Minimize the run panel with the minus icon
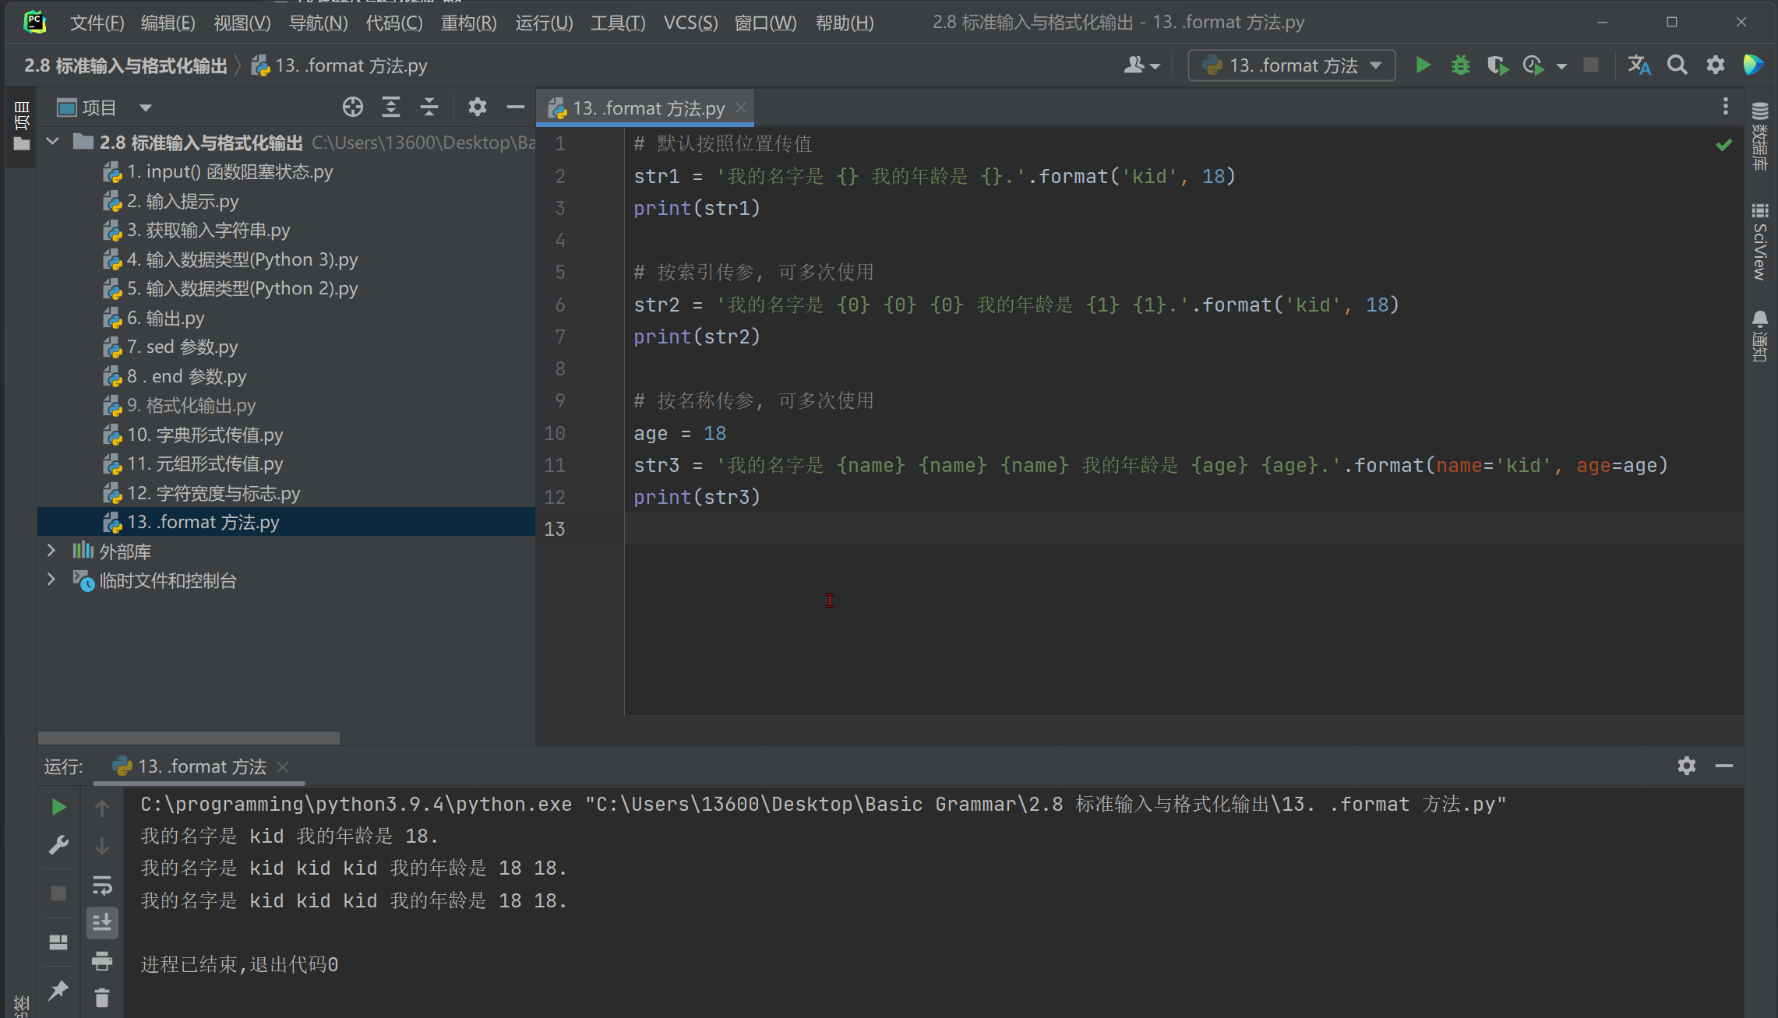 click(x=1724, y=766)
